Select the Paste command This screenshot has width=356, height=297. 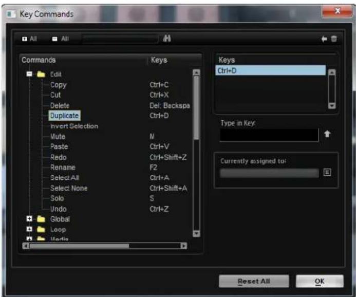pyautogui.click(x=59, y=146)
